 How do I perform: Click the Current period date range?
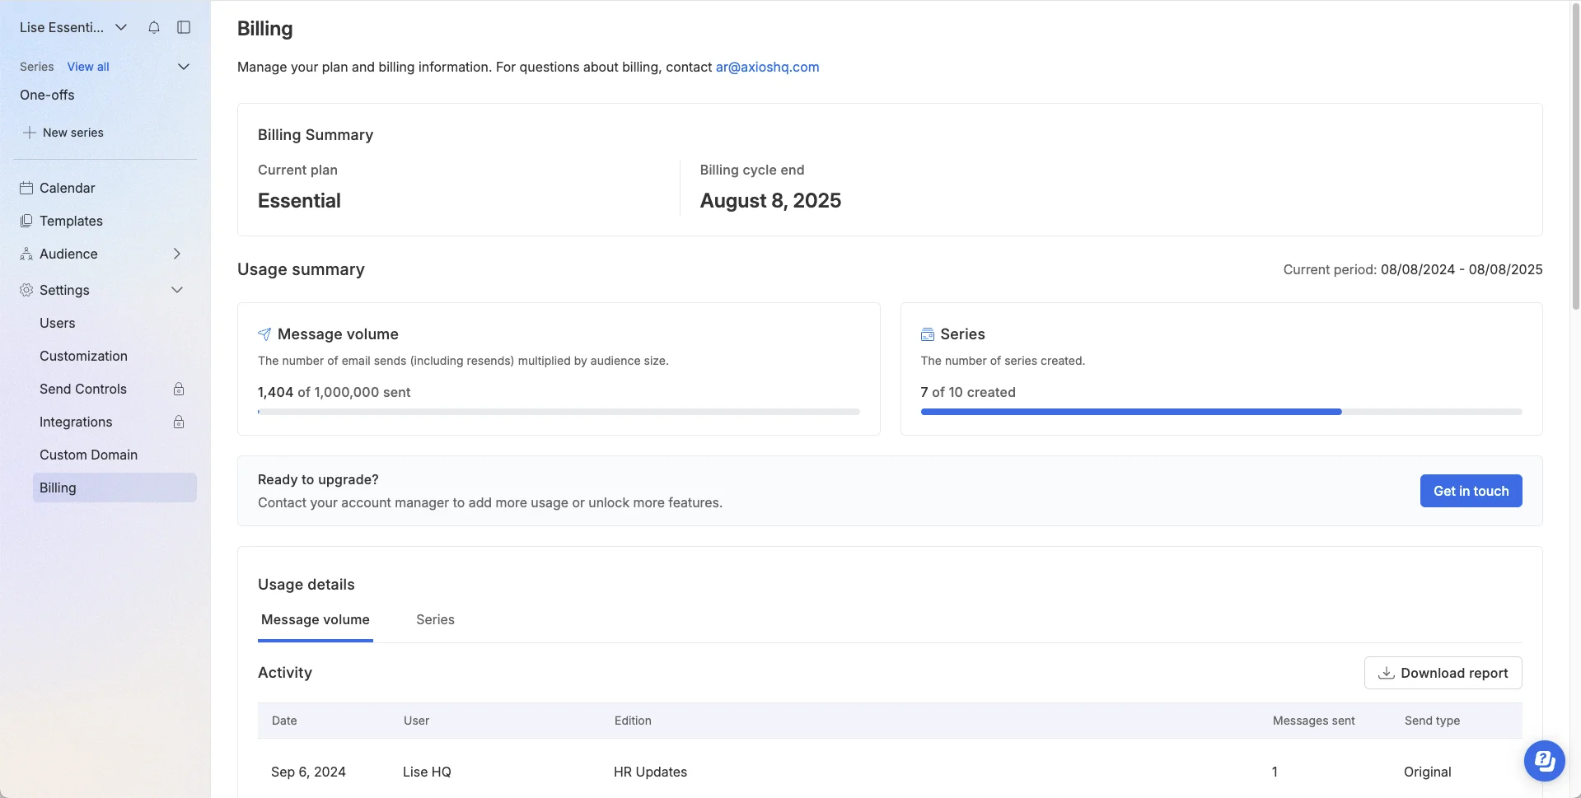[1462, 269]
